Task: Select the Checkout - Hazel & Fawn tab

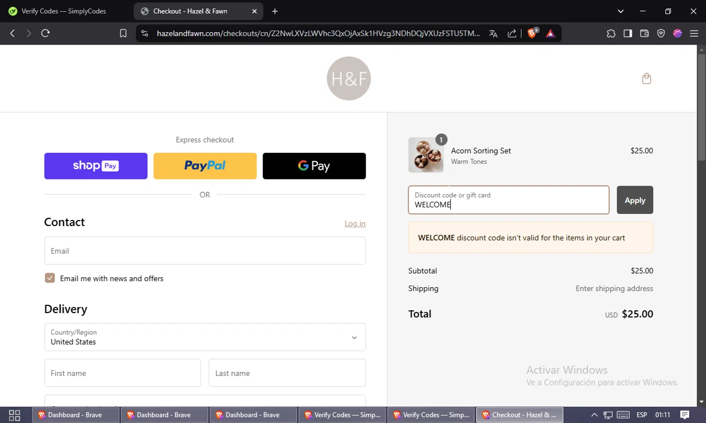Action: pyautogui.click(x=198, y=11)
